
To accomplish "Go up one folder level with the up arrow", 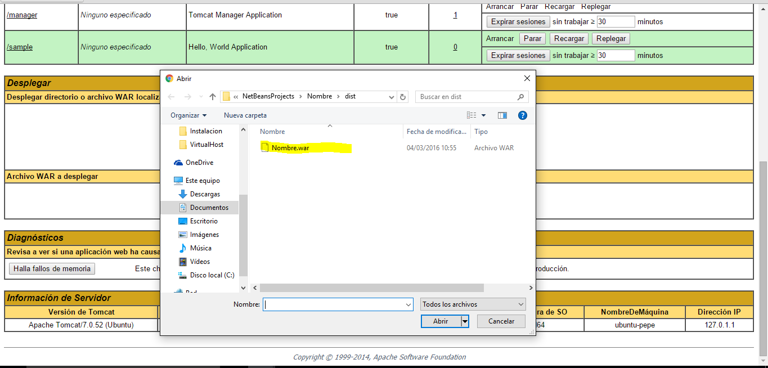I will (213, 97).
